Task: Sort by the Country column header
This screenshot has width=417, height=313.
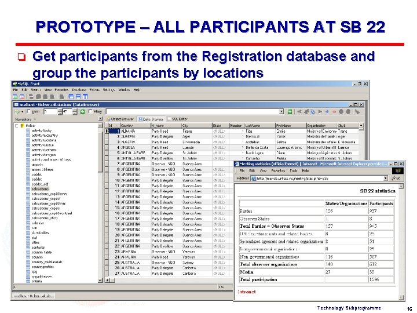Action: point(136,125)
